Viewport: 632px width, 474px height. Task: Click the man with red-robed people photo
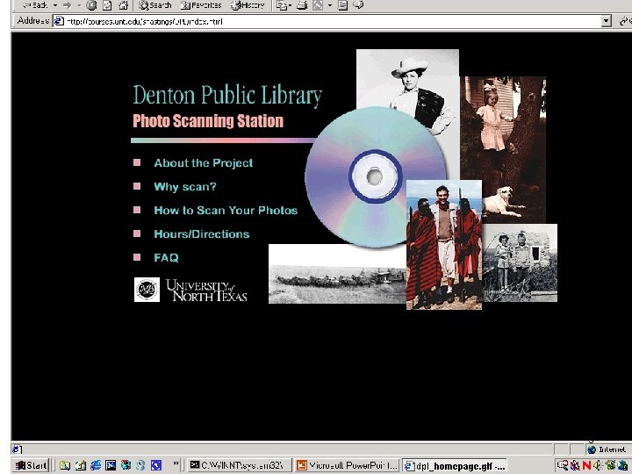click(444, 245)
